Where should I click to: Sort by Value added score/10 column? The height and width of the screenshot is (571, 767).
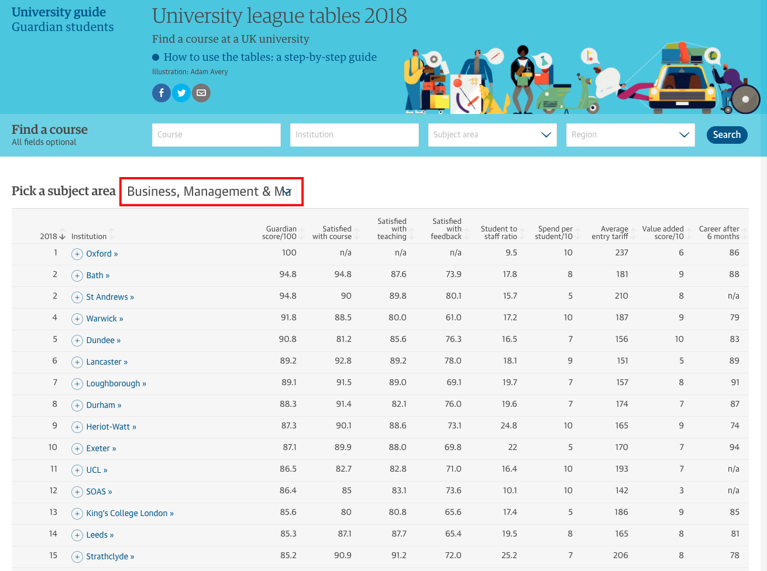[689, 234]
